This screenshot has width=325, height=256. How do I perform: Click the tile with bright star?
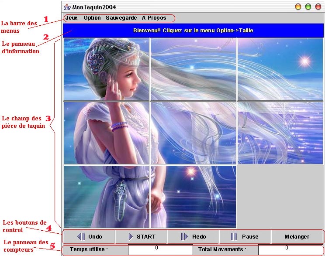(280, 69)
